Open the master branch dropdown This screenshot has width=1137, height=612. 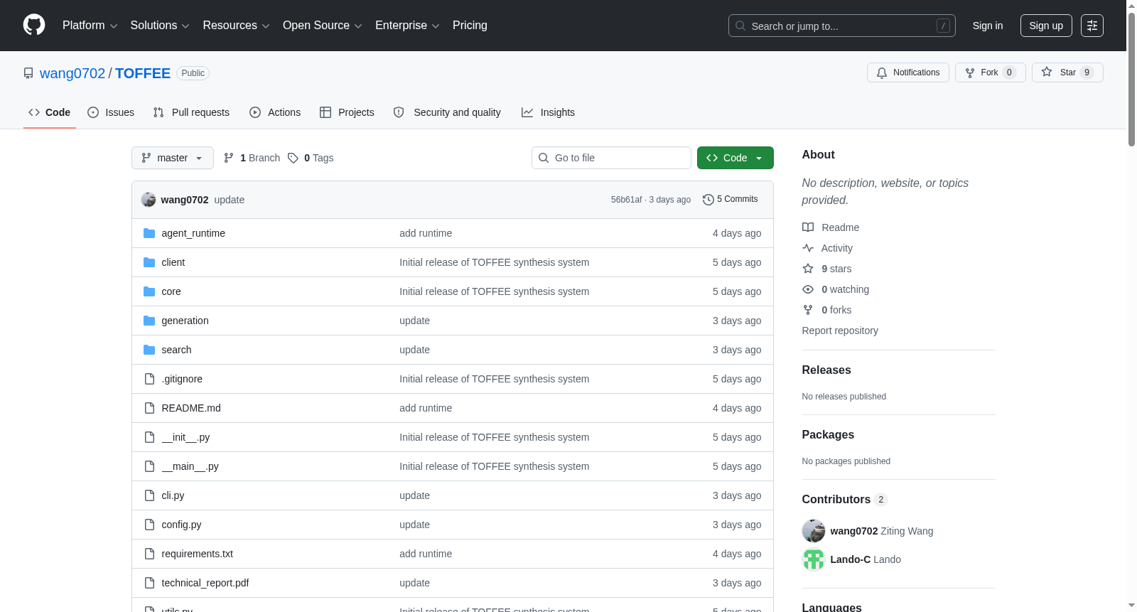click(173, 158)
